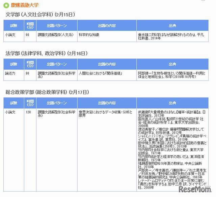The width and height of the screenshot is (216, 197).
Task: Click the 渡辺美智子『問題解決学としての統計学』 entry
Action: click(x=171, y=131)
